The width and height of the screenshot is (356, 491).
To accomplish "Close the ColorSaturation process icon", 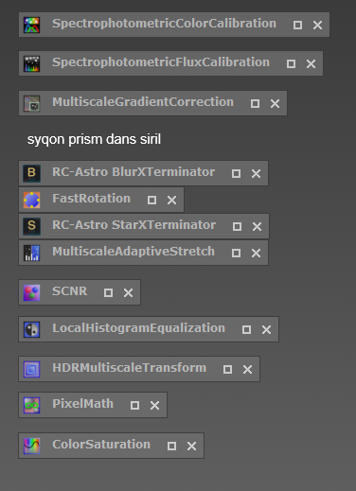I will coord(191,446).
